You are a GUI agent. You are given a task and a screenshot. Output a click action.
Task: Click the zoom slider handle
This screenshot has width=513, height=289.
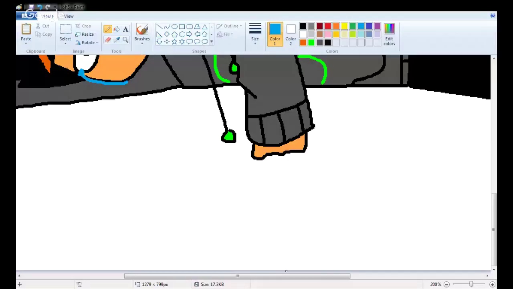(x=471, y=284)
